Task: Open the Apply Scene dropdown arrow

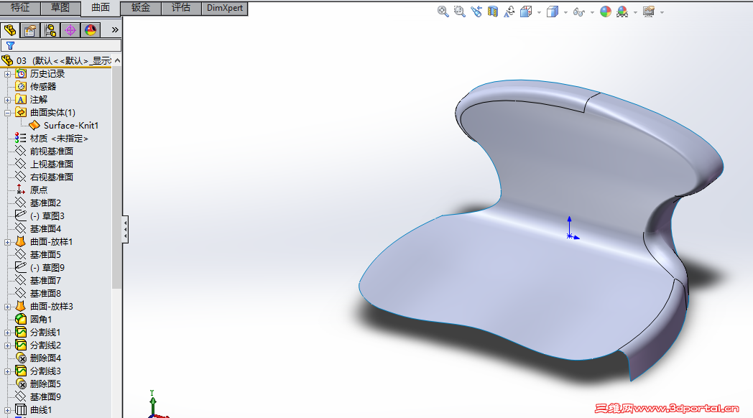Action: (635, 12)
